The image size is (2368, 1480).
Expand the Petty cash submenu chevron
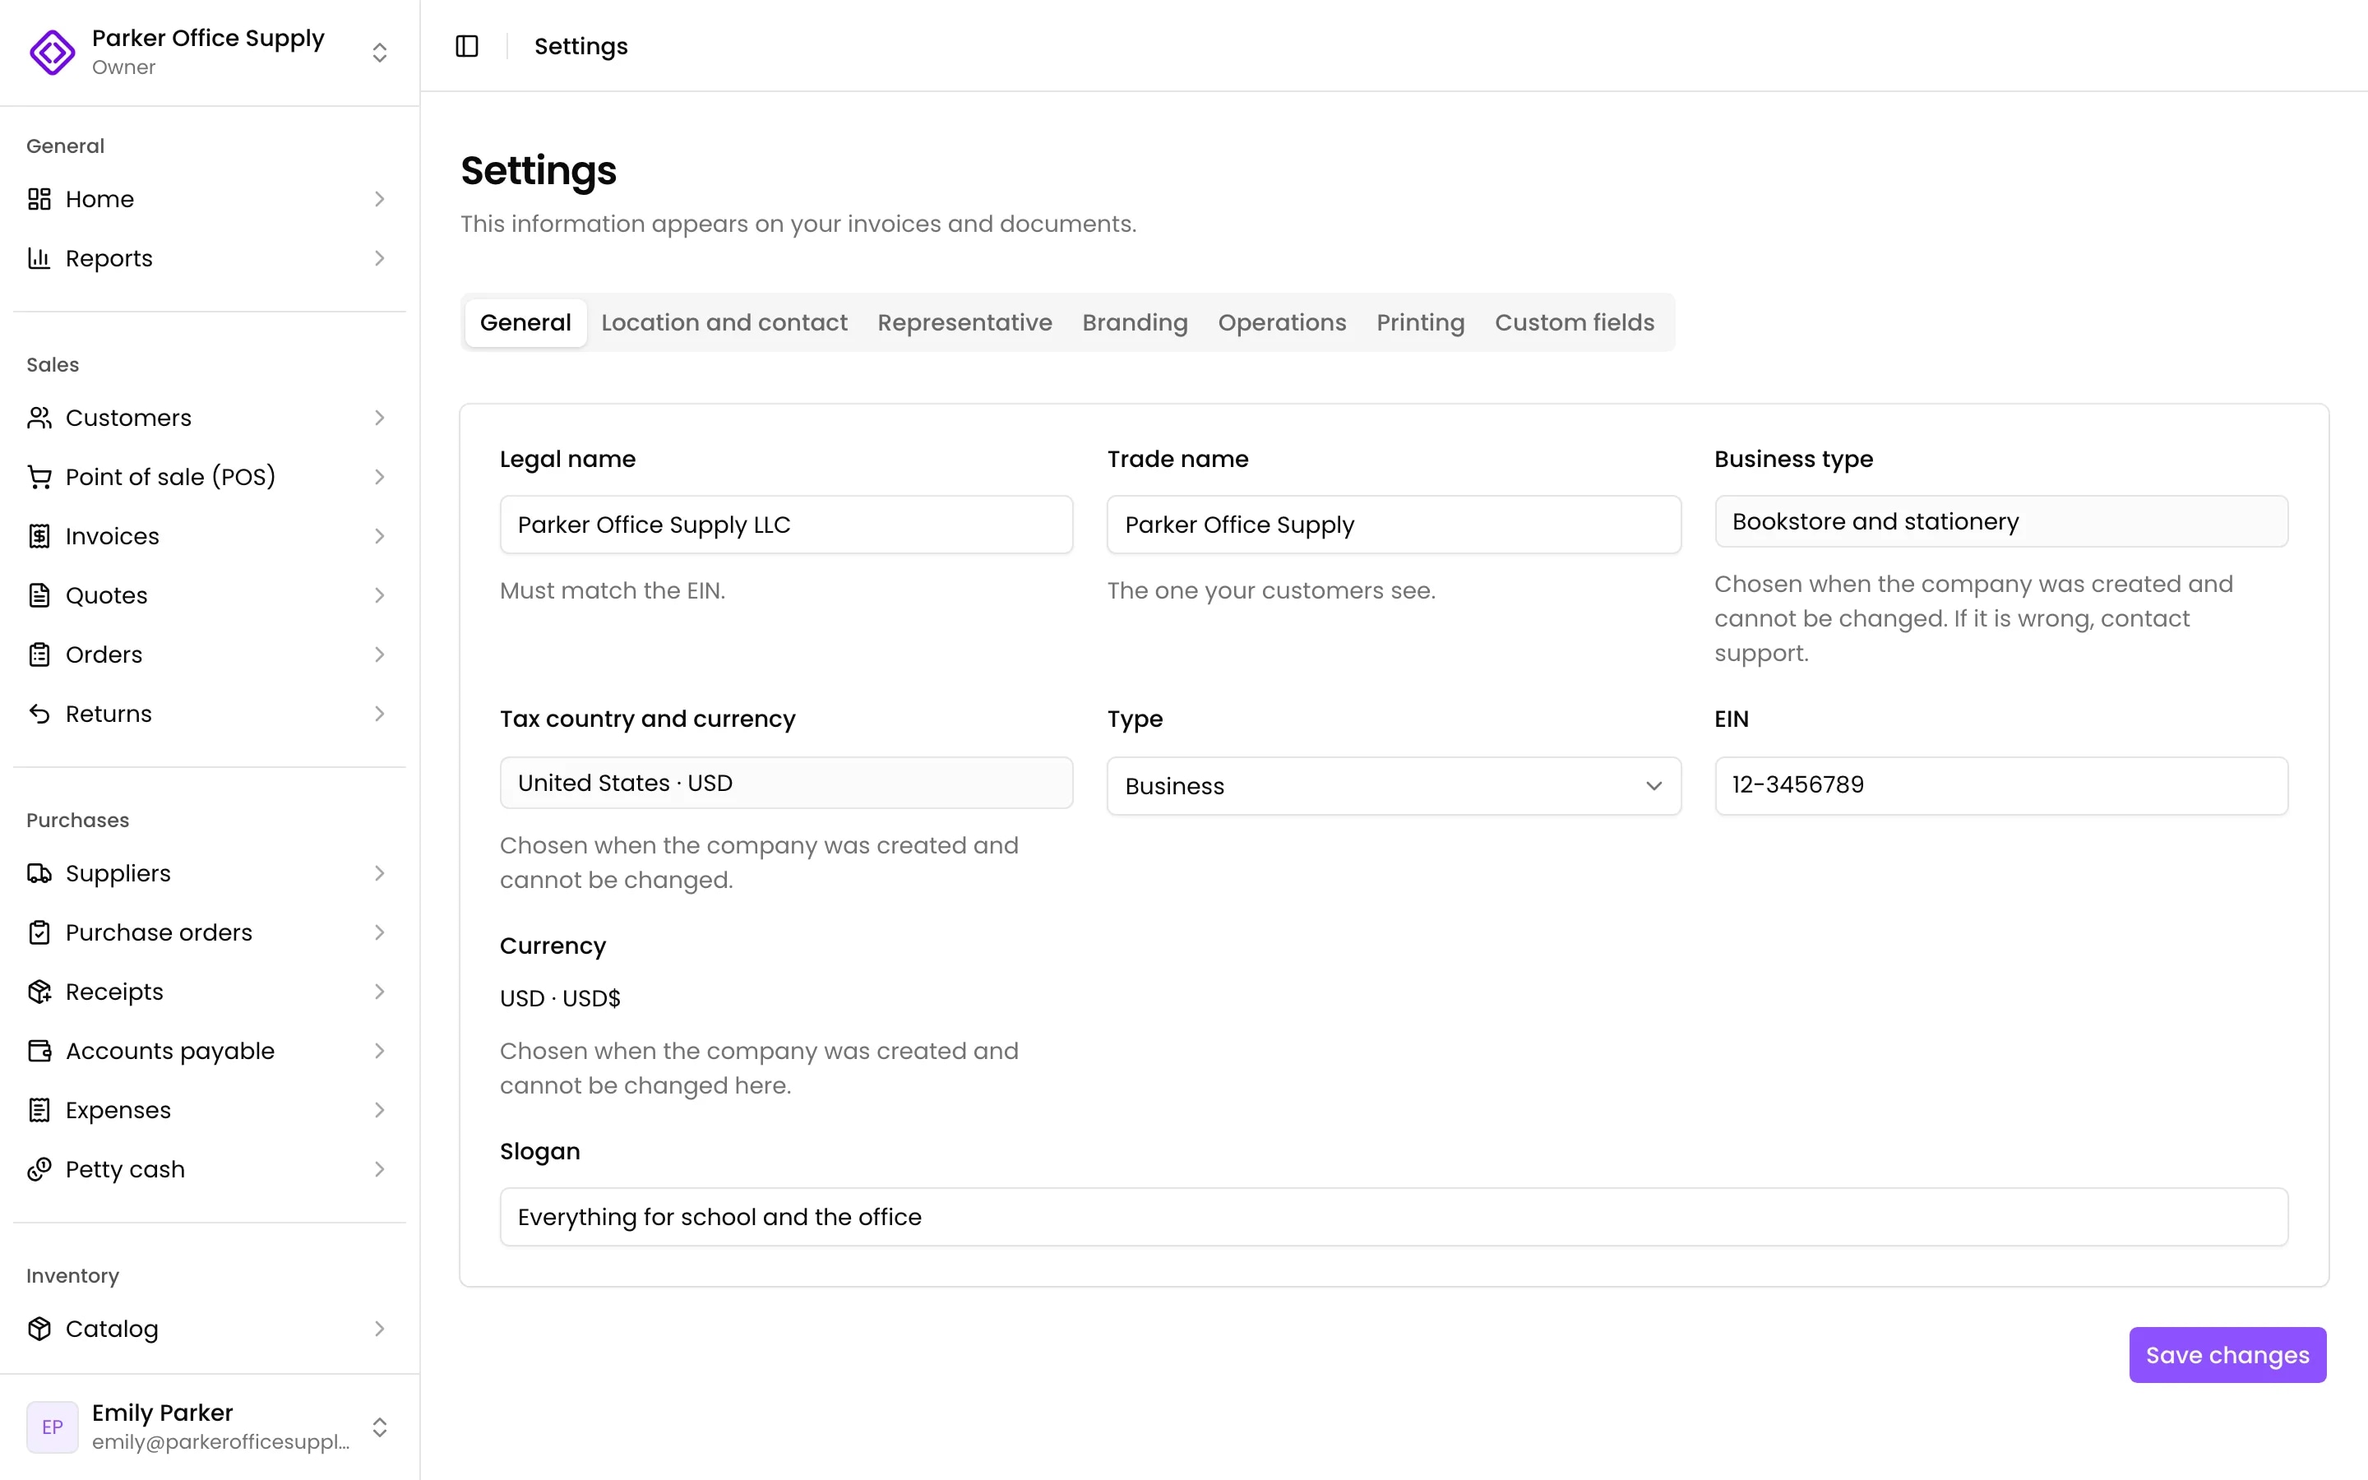tap(380, 1170)
